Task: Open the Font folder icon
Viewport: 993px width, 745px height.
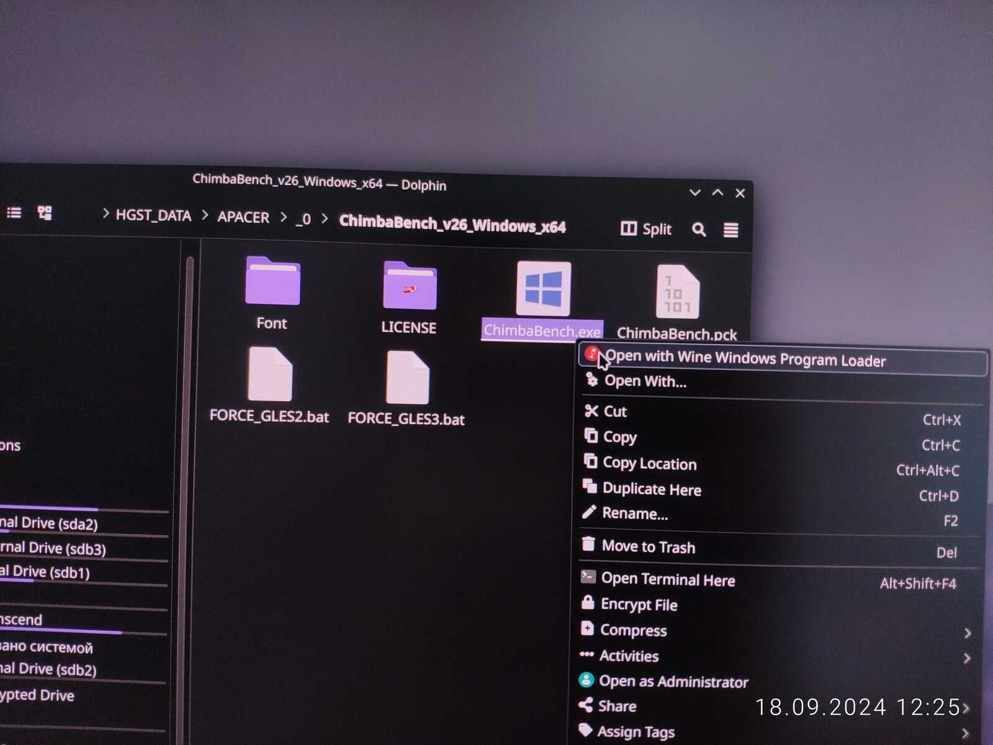Action: coord(272,281)
